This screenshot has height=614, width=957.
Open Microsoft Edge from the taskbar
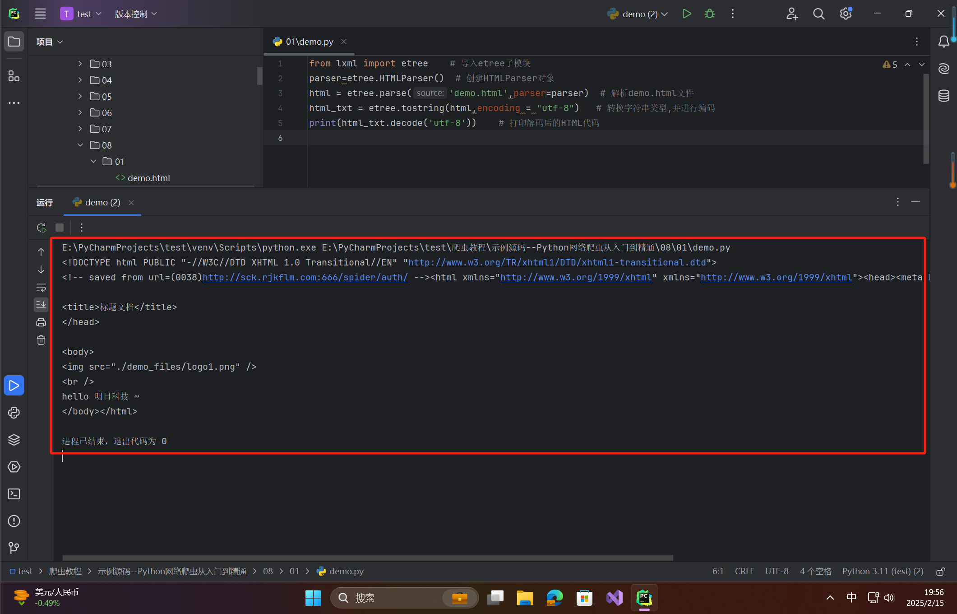coord(555,598)
